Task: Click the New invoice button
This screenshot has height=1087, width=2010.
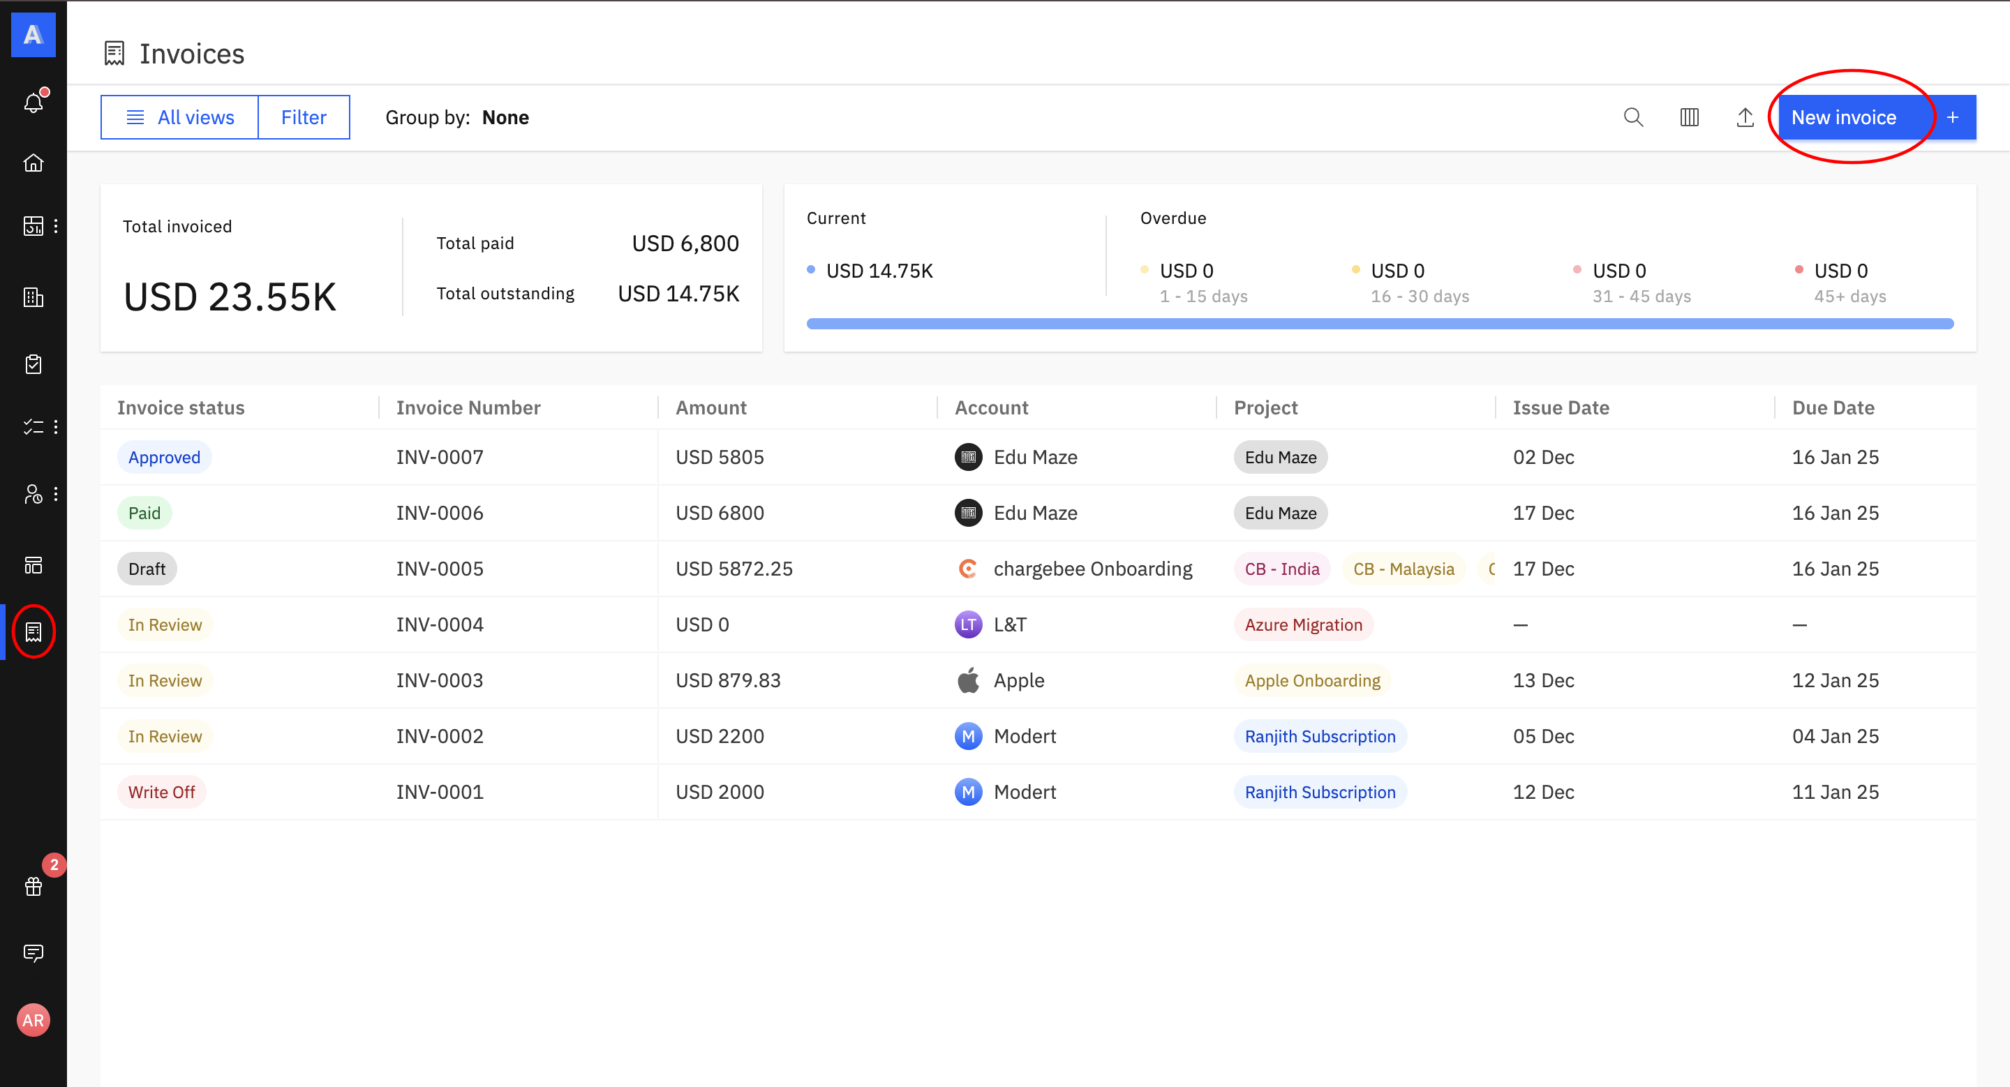Action: [x=1844, y=117]
